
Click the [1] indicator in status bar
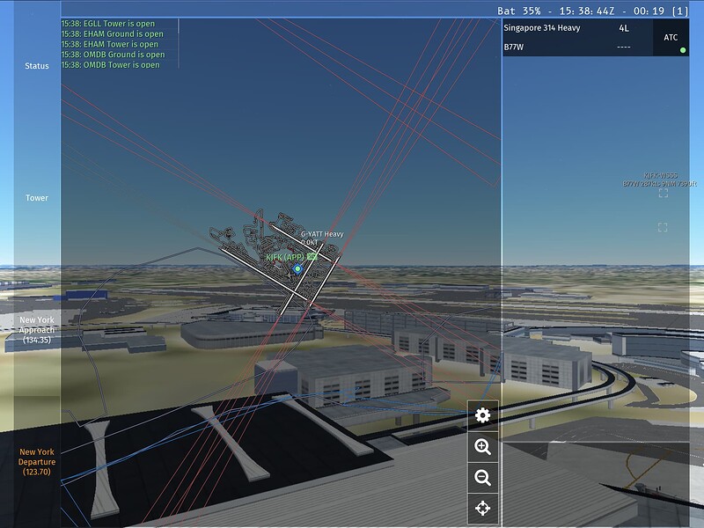click(x=680, y=11)
